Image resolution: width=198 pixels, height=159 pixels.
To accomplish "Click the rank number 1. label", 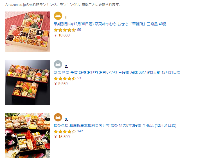I will pos(66,18).
